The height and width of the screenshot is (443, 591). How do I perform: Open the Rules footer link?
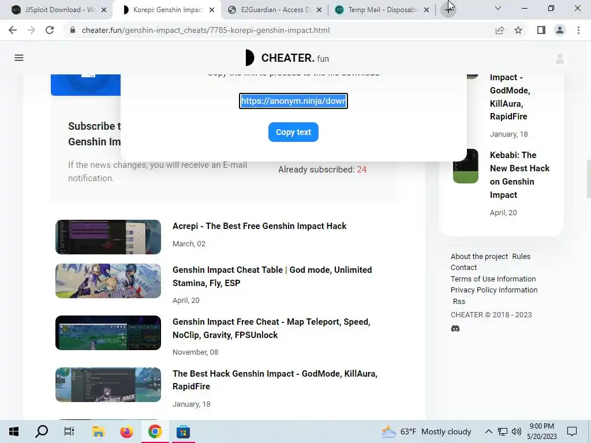(x=521, y=257)
